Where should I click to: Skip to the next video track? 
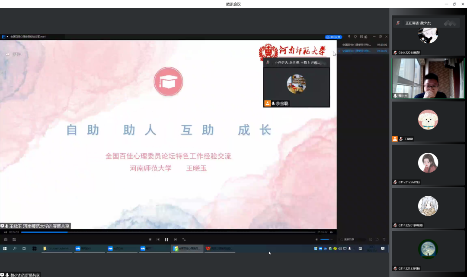click(x=176, y=239)
